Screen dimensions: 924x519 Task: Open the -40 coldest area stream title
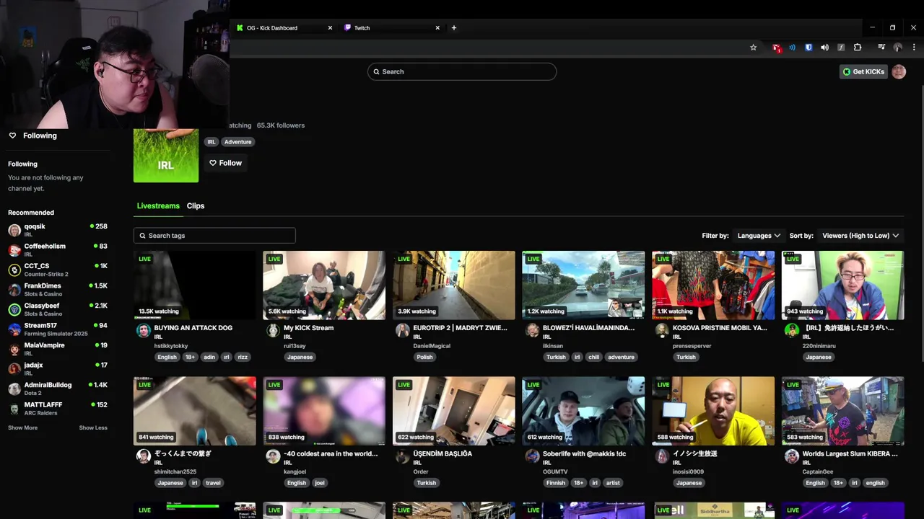click(x=331, y=454)
